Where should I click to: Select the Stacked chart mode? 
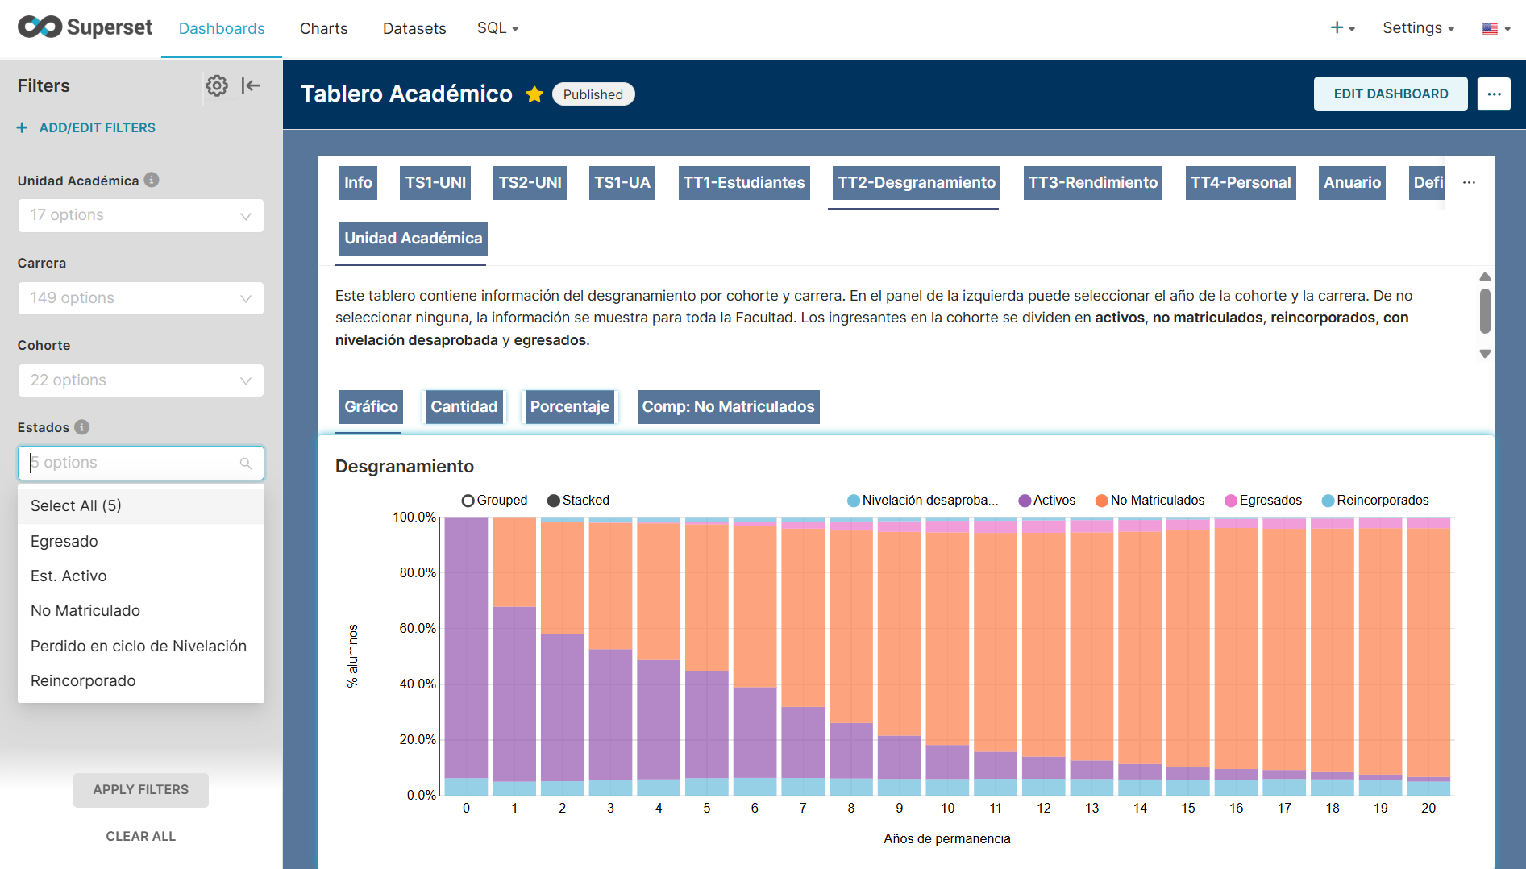coord(554,501)
